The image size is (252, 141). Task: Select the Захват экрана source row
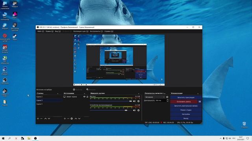(x=76, y=97)
